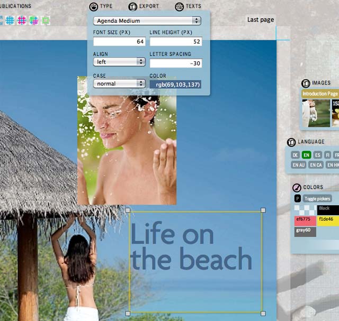Screen dimensions: 339x321
Task: Click the Toggle pickers button
Action: tap(317, 199)
